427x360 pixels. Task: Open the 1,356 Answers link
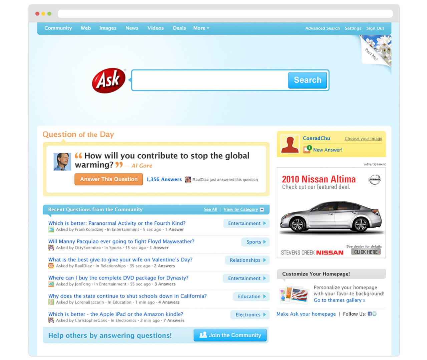(164, 179)
